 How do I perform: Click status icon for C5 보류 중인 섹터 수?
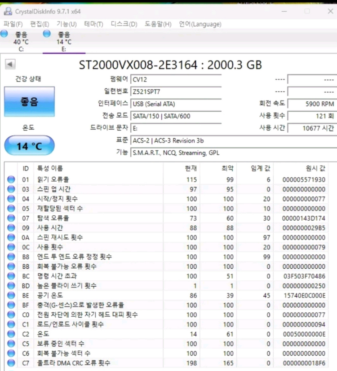tap(11, 344)
